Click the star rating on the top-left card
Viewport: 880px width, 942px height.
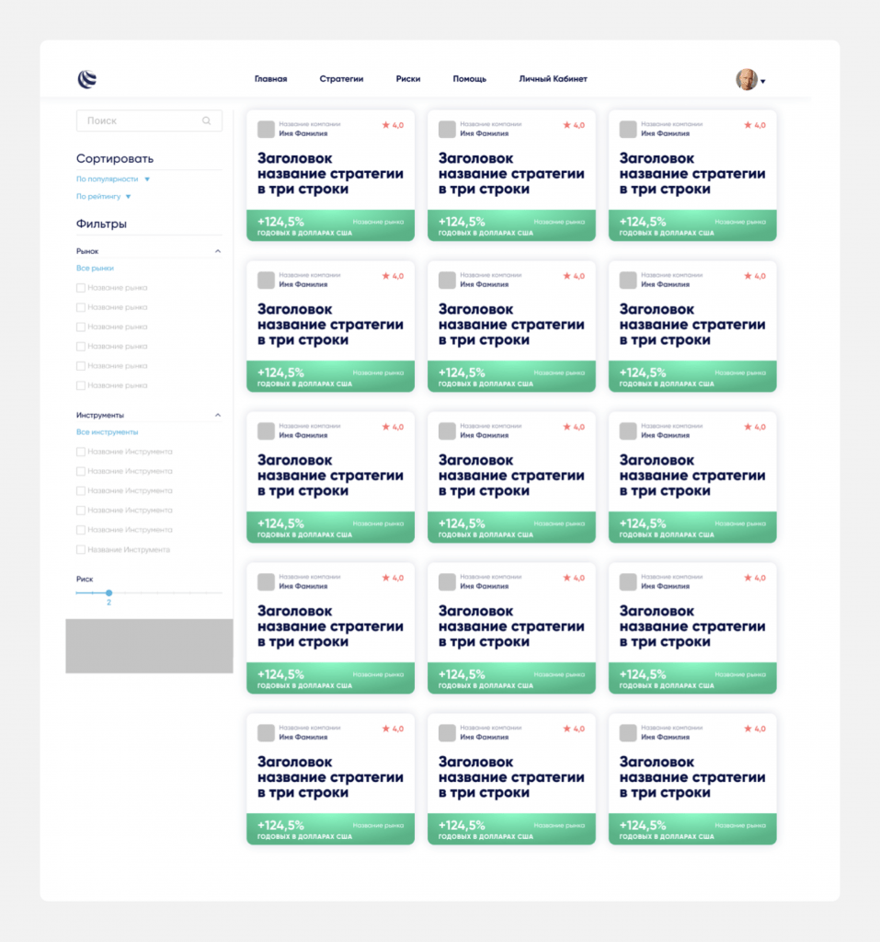pyautogui.click(x=393, y=125)
